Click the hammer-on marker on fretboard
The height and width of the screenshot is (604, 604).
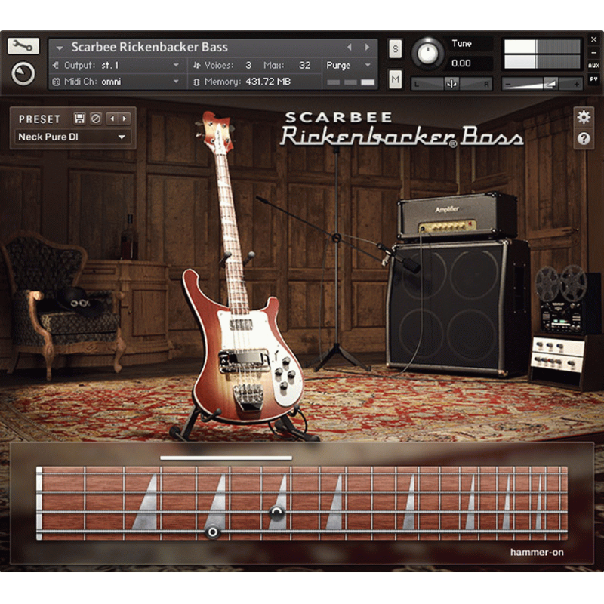(276, 513)
